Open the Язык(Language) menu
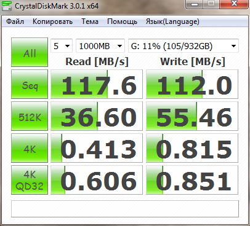Screen dimensions: 250x226 point(172,21)
